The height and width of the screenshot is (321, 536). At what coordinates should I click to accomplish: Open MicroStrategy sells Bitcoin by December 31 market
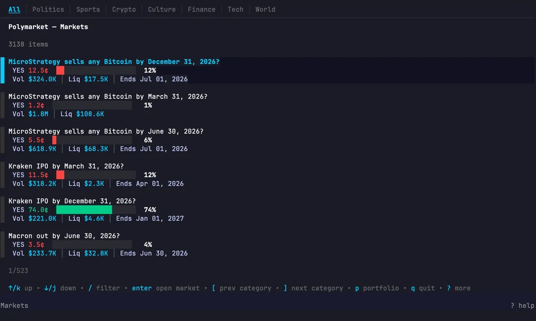(114, 62)
